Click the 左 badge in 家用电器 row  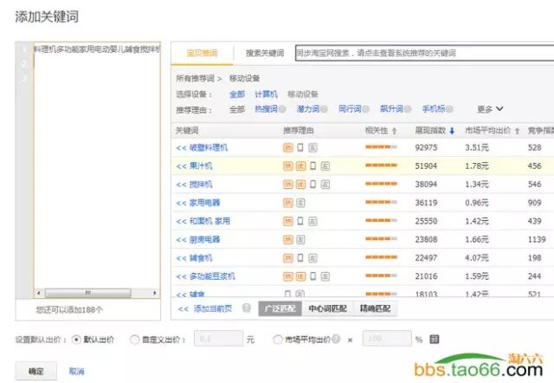coord(300,203)
